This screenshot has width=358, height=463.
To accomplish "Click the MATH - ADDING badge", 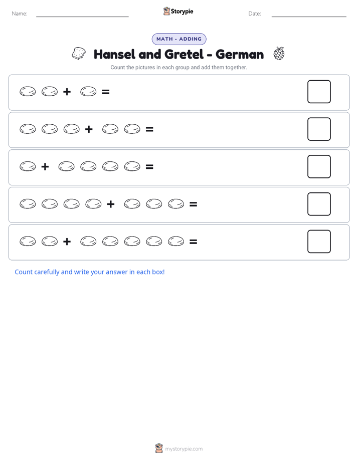I will (179, 39).
